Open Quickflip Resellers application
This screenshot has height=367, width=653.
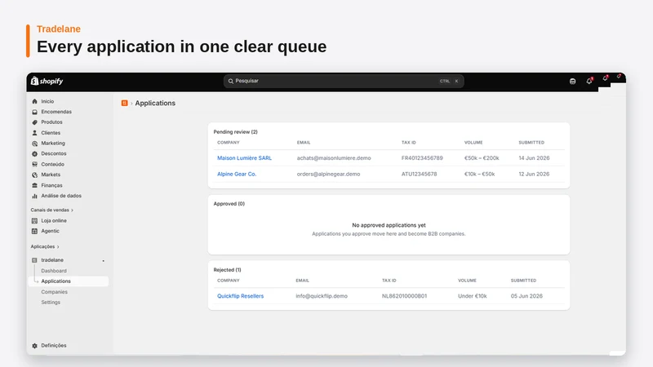pos(240,296)
